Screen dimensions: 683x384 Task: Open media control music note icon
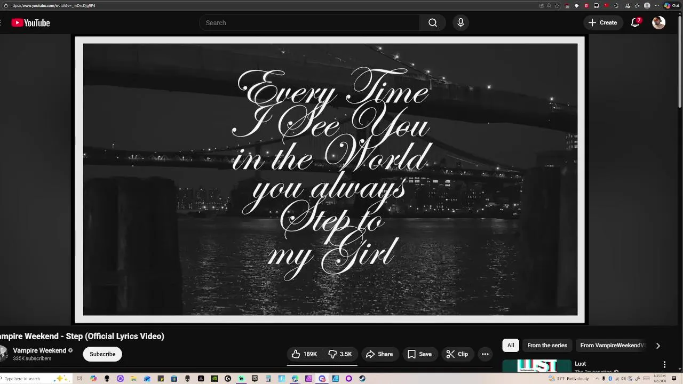[x=627, y=5]
